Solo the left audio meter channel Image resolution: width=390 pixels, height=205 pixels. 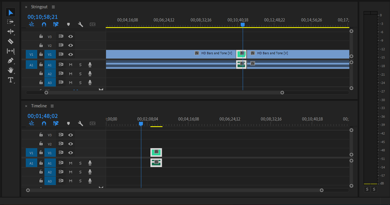367,189
